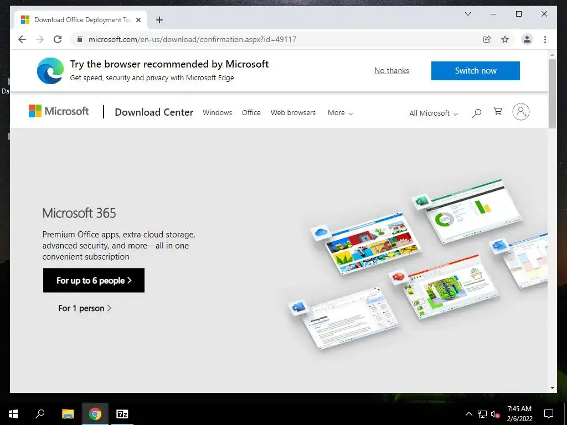Open the Windows Start menu
This screenshot has width=567, height=425.
pos(13,414)
